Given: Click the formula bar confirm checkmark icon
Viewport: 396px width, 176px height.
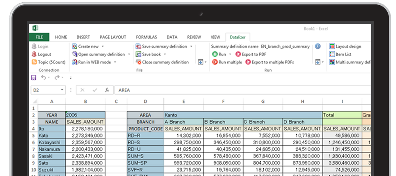Looking at the screenshot, I should (95, 90).
